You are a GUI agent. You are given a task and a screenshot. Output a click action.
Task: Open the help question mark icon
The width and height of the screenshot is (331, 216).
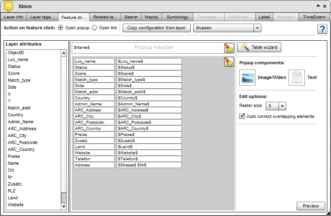(x=322, y=29)
